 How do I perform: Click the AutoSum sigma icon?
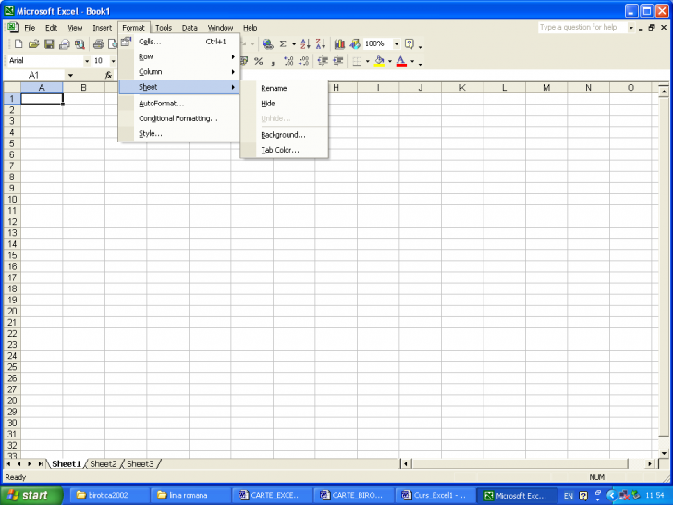(283, 44)
